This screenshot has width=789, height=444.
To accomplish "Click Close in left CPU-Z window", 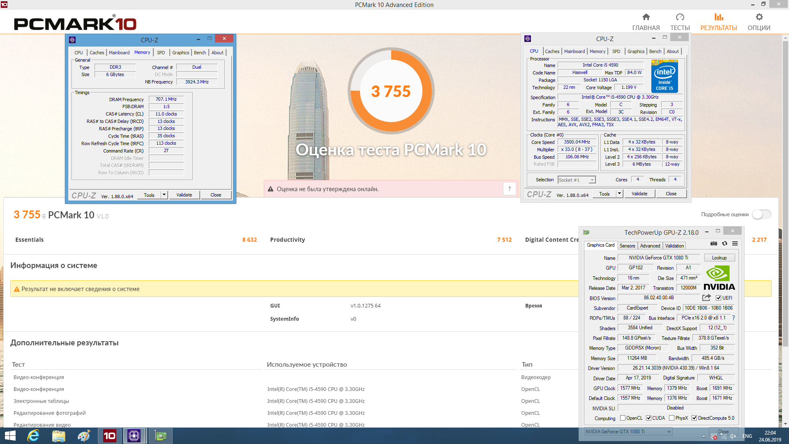I will (216, 195).
